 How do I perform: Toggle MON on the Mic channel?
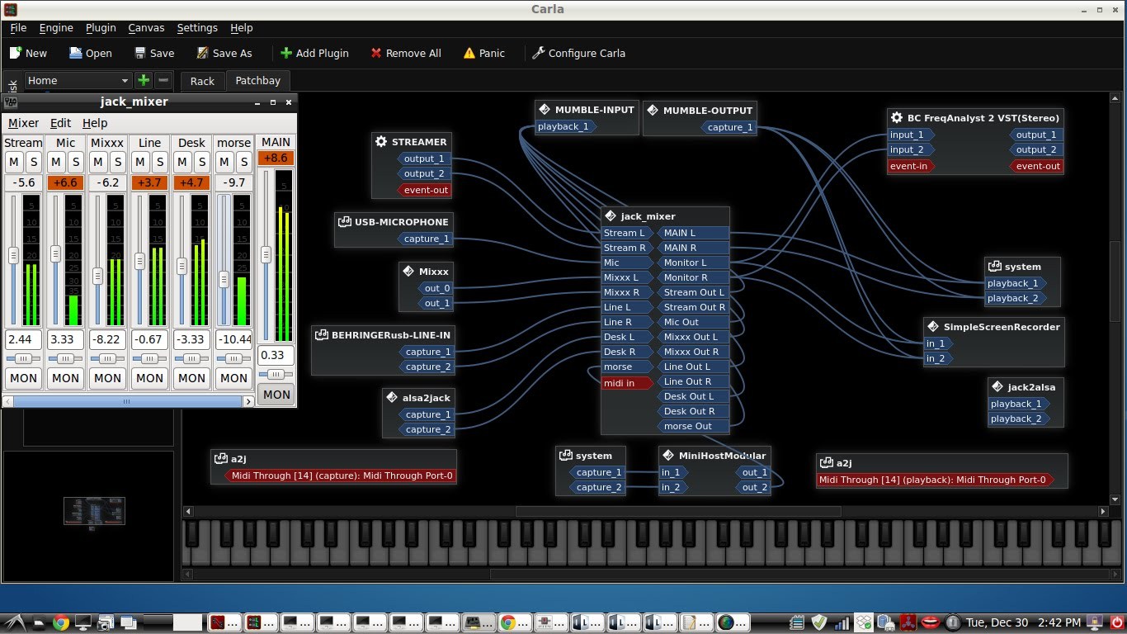[x=66, y=378]
